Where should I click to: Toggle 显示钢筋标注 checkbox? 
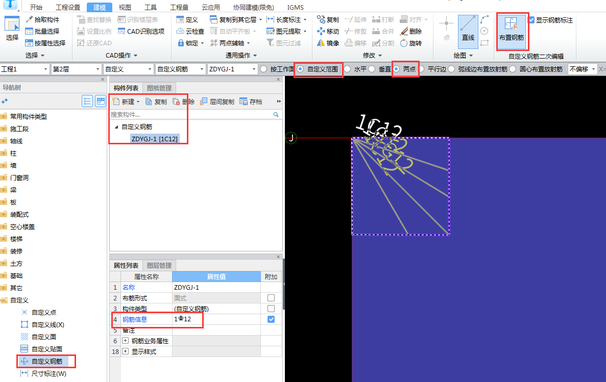[531, 20]
